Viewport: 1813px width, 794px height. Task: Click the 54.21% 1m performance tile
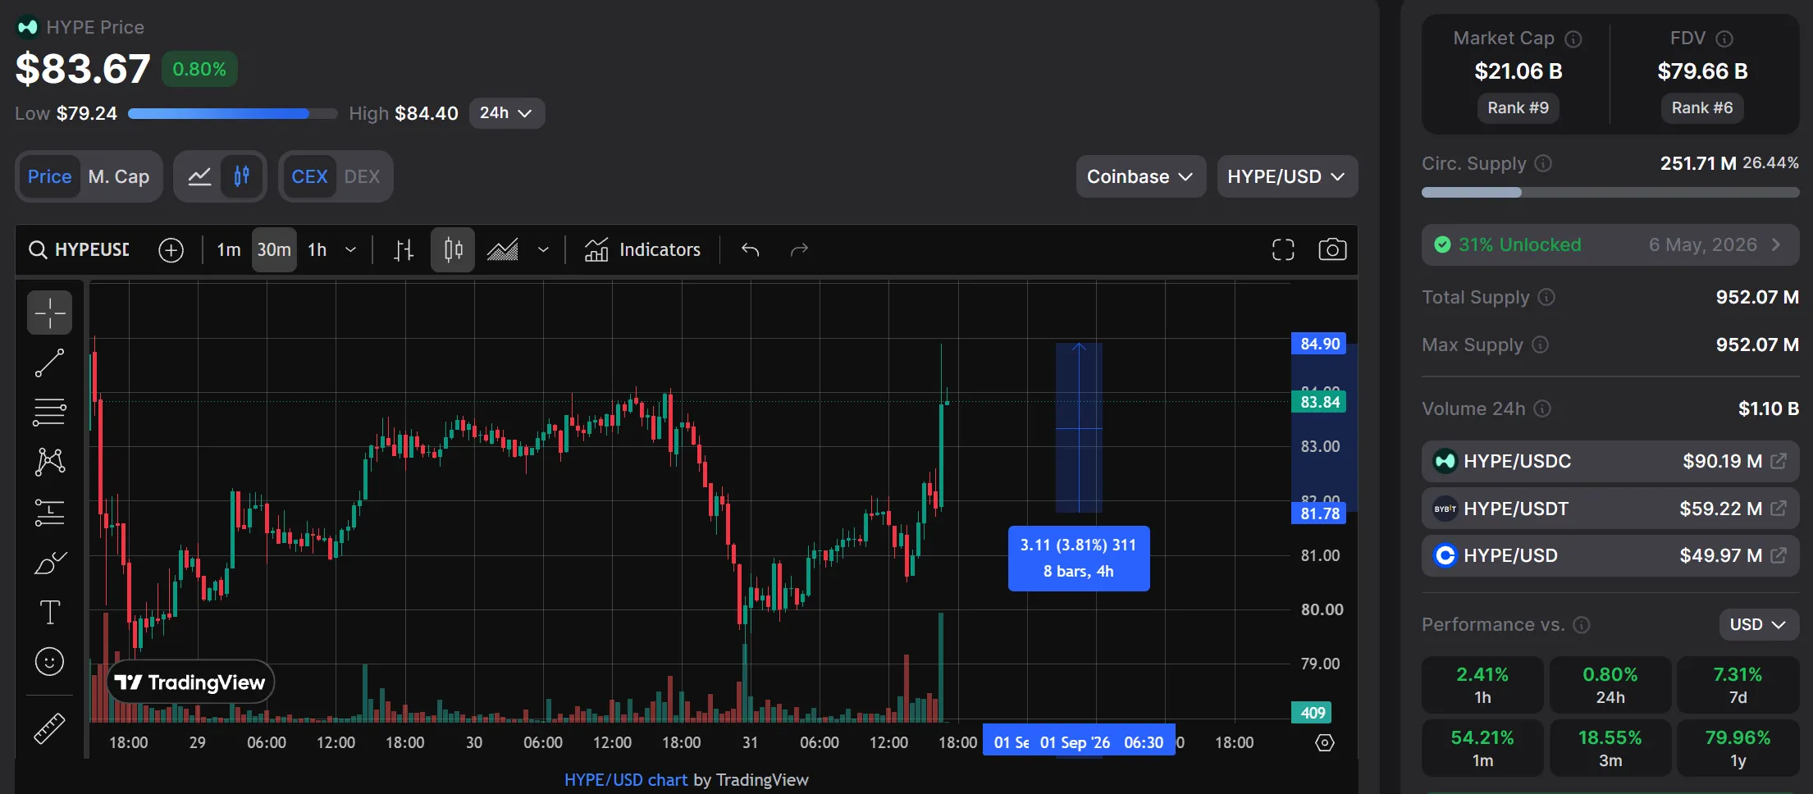click(1482, 748)
